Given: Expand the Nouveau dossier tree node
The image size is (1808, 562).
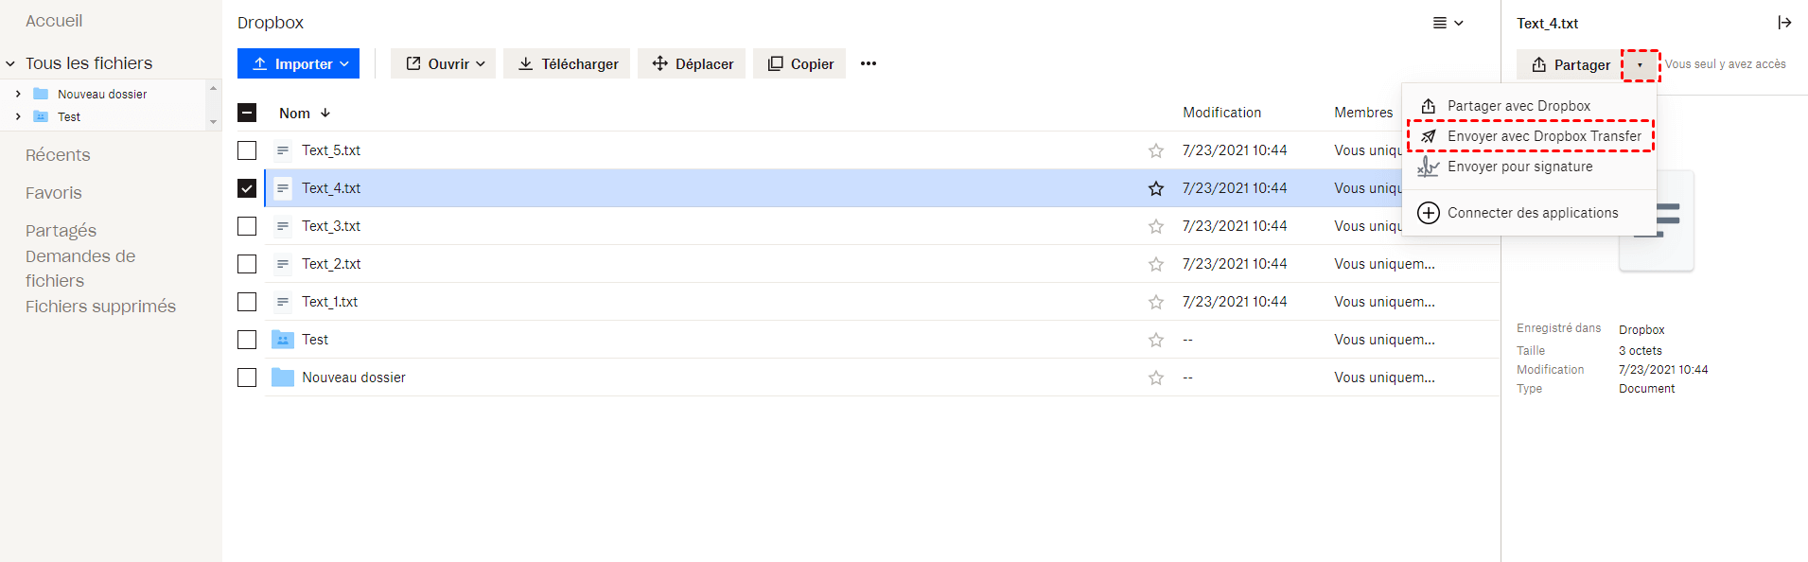Looking at the screenshot, I should (18, 94).
